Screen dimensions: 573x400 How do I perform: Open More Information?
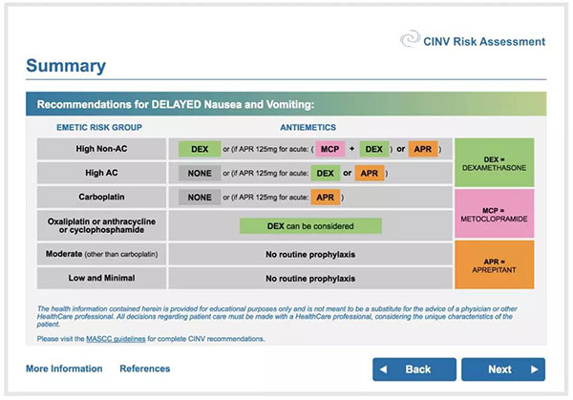click(64, 368)
